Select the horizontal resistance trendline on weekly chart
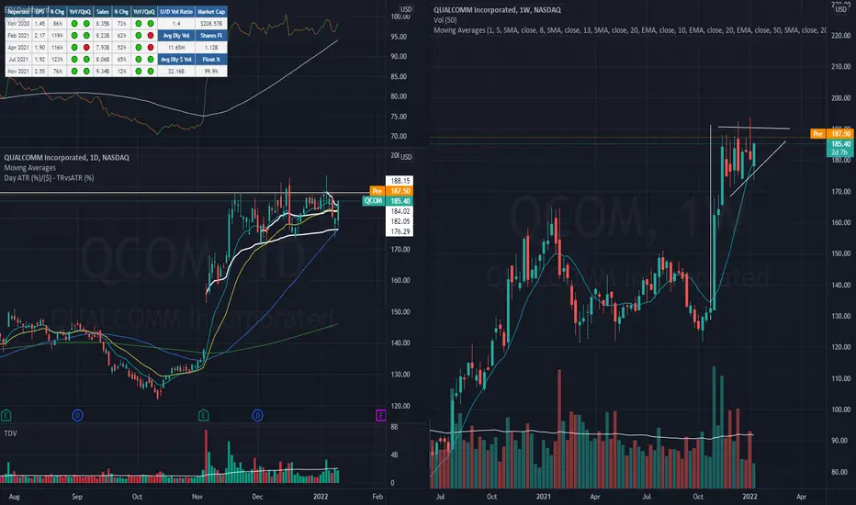The width and height of the screenshot is (856, 505). pyautogui.click(x=753, y=128)
